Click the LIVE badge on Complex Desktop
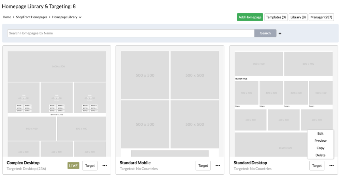Screen dimensions: 341x177 coord(73,166)
